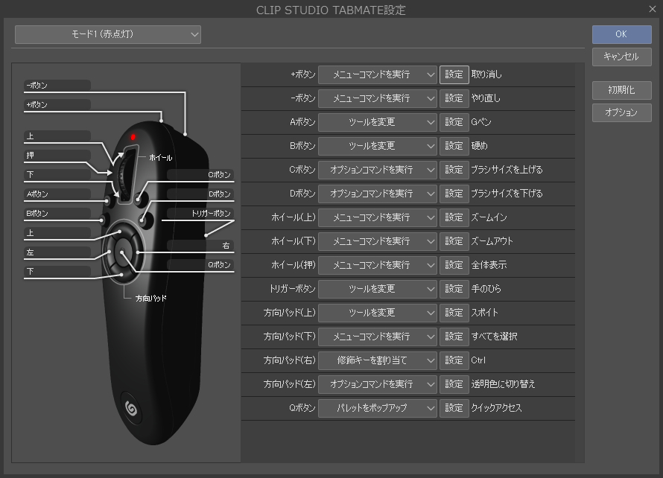Click the 取り消し assigned command text

(486, 74)
